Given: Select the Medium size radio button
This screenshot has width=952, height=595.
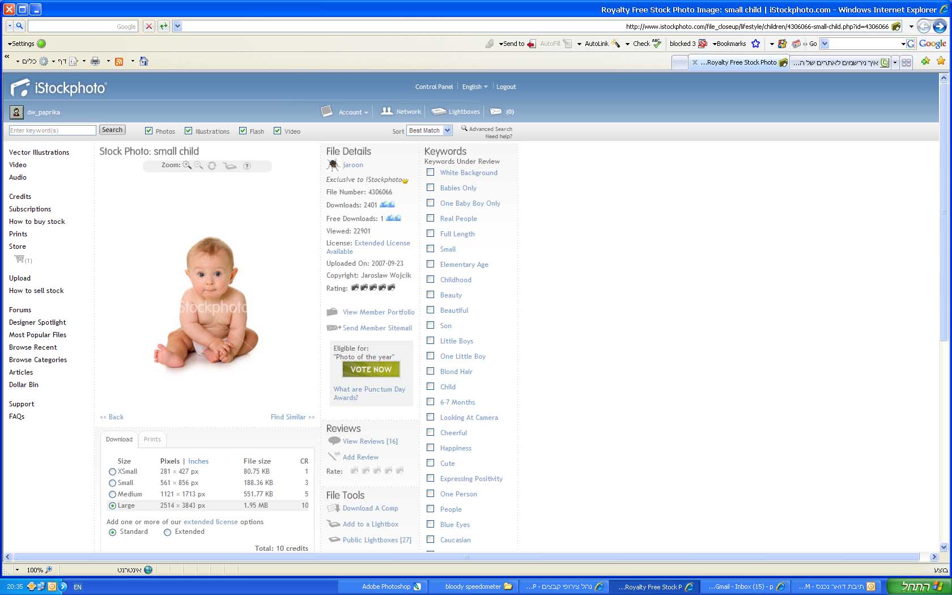Looking at the screenshot, I should tap(112, 494).
